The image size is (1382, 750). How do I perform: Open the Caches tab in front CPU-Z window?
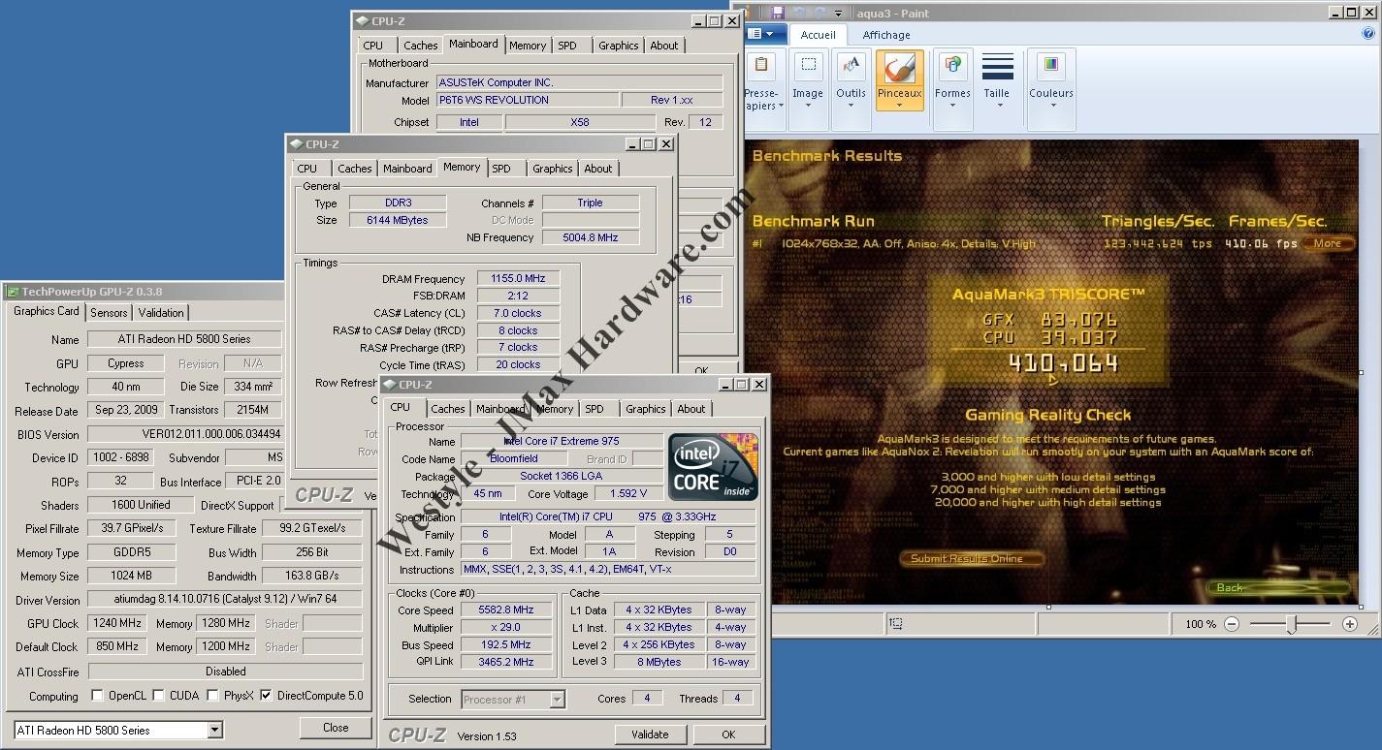pos(448,409)
